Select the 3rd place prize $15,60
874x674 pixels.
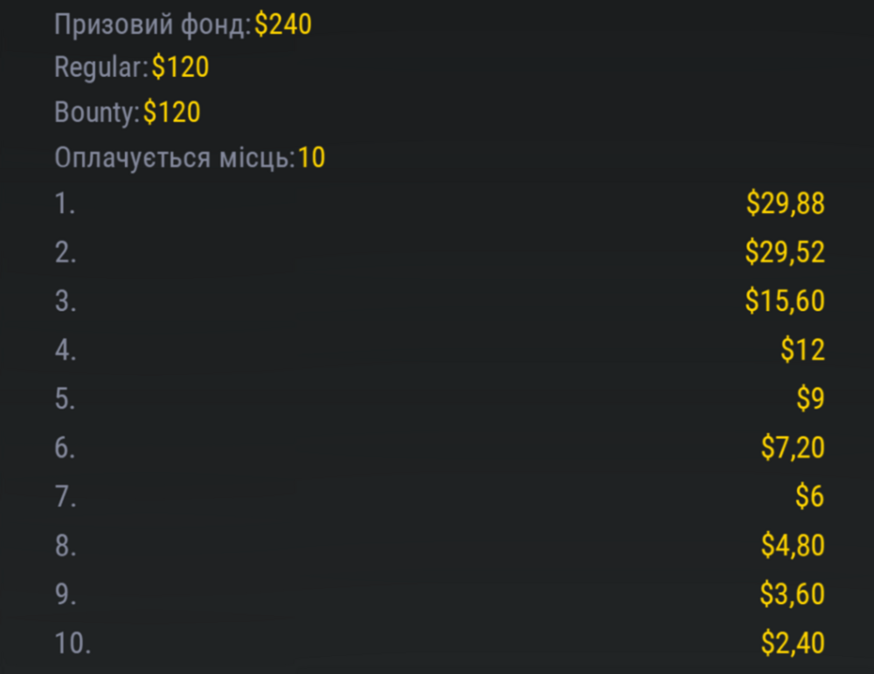785,301
